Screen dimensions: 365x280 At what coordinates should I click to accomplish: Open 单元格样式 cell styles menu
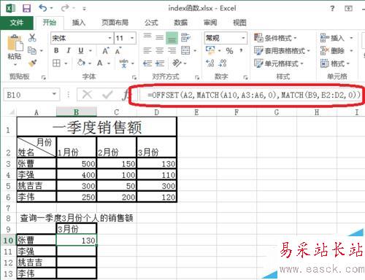[x=279, y=63]
